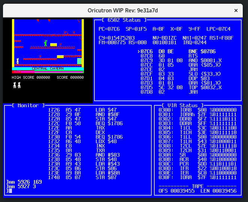Click the LDA #$43 line at 173A
Screen dimensions: 248x202
pos(84,164)
